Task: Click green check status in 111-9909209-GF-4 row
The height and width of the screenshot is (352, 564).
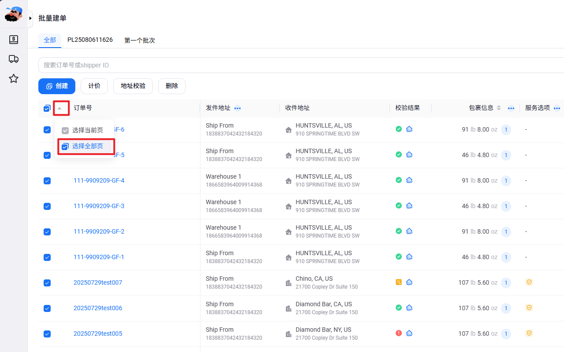Action: click(399, 180)
